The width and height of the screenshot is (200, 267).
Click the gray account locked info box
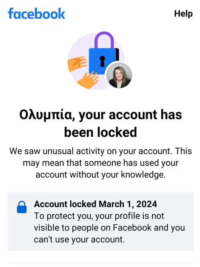coord(100,221)
